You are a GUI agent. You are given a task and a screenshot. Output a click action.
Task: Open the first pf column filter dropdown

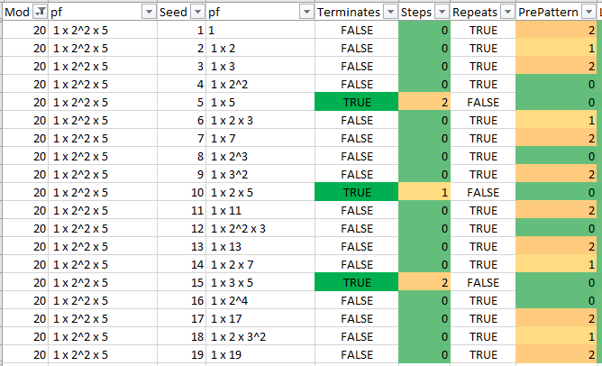(x=149, y=13)
